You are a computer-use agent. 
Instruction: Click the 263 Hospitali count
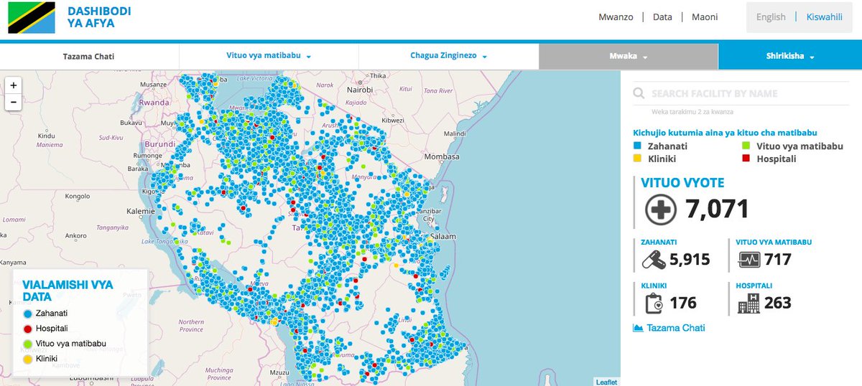click(x=778, y=303)
